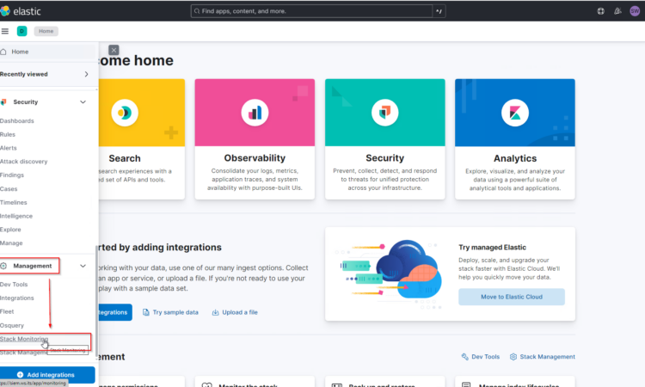The image size is (645, 387).
Task: Click the Search solution circular icon
Action: 125,113
